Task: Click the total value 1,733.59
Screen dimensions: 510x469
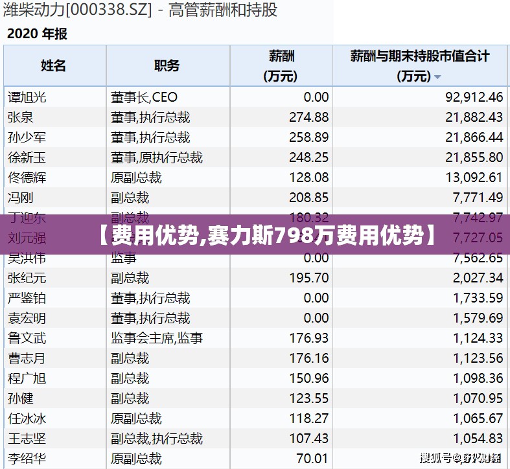Action: (478, 298)
